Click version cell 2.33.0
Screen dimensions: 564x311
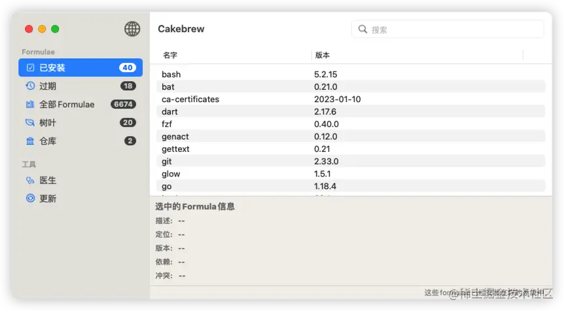(326, 161)
